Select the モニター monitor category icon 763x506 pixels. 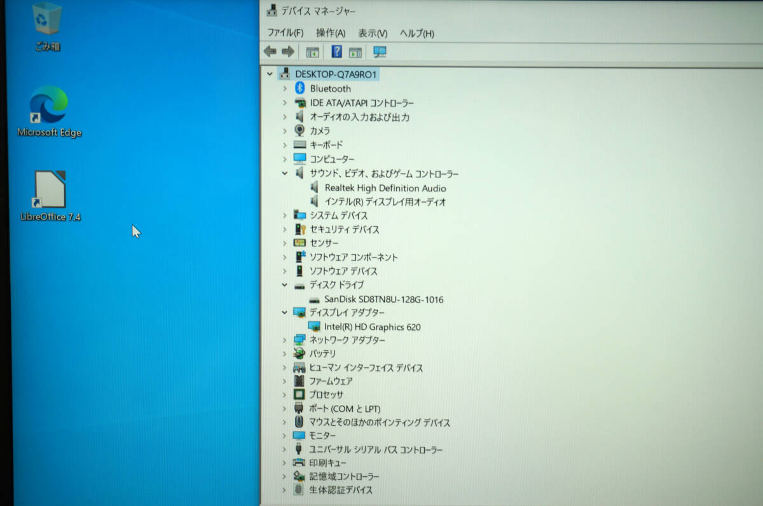[x=299, y=435]
